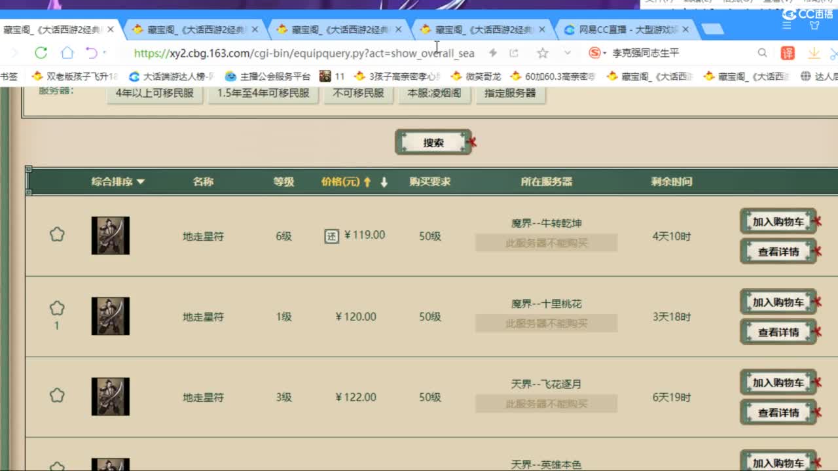
Task: Click the ¥120.00 price
Action: pyautogui.click(x=355, y=317)
